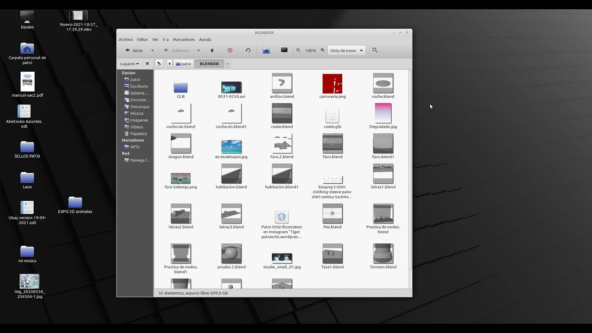Select Escritorio in the sidebar
The image size is (592, 333).
pyautogui.click(x=136, y=86)
